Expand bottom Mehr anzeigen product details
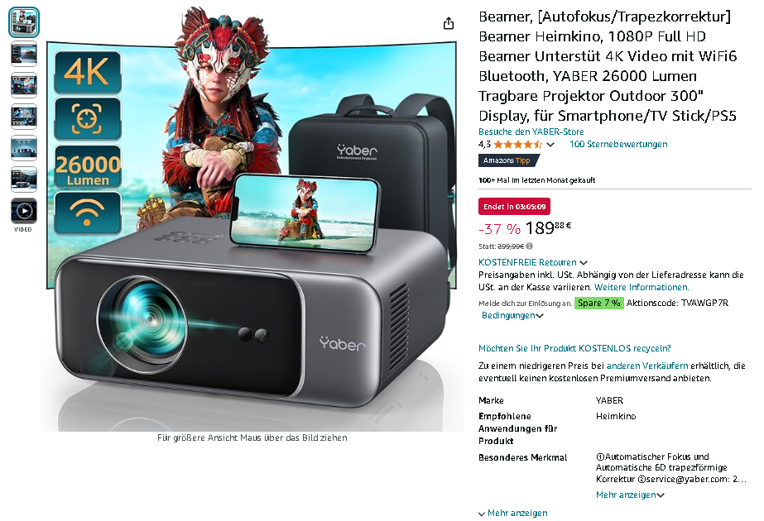Screen dimensions: 764x521 pyautogui.click(x=512, y=514)
